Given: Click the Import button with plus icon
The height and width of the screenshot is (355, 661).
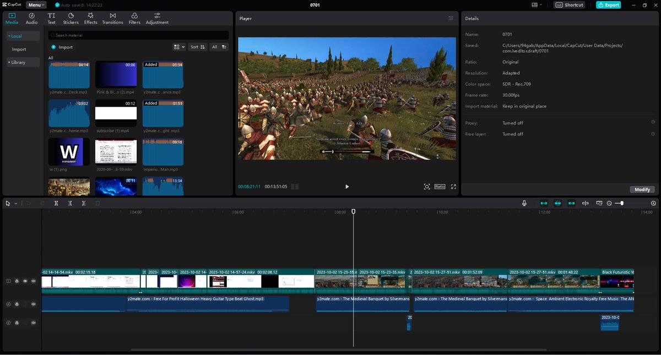Looking at the screenshot, I should (x=62, y=47).
